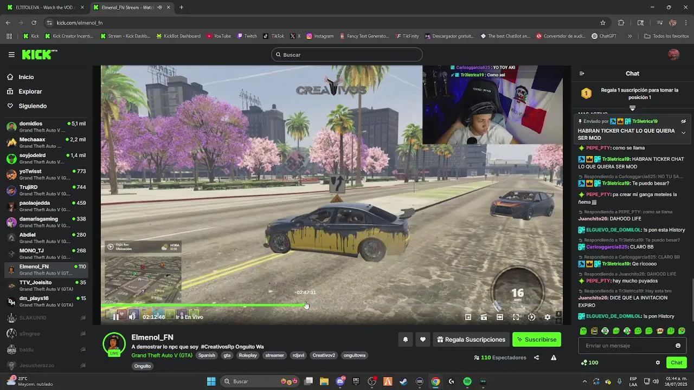Pause the stream playback
694x390 pixels.
tap(115, 317)
